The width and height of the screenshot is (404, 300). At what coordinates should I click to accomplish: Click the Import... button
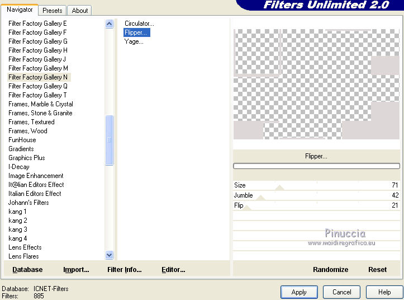click(x=76, y=270)
